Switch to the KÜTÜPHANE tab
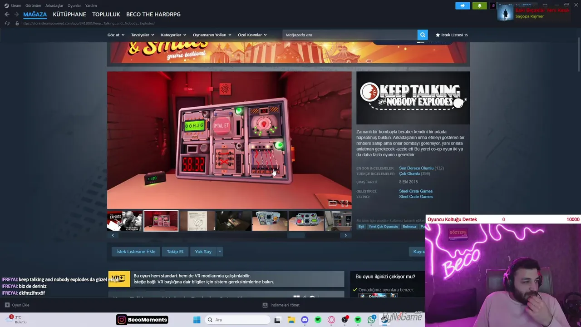This screenshot has width=581, height=327. tap(69, 15)
